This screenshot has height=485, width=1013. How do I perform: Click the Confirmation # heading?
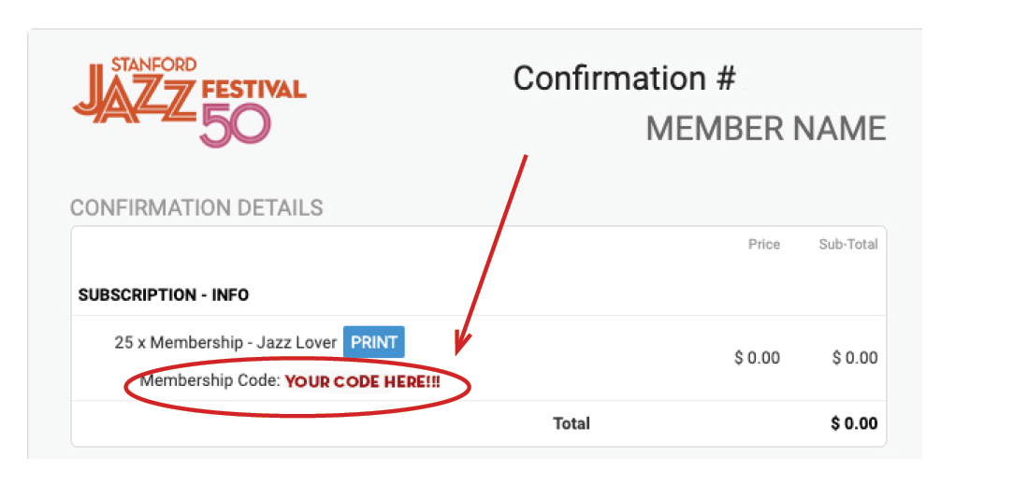click(x=624, y=78)
